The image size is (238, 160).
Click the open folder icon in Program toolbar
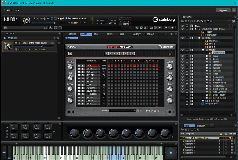pos(182,21)
